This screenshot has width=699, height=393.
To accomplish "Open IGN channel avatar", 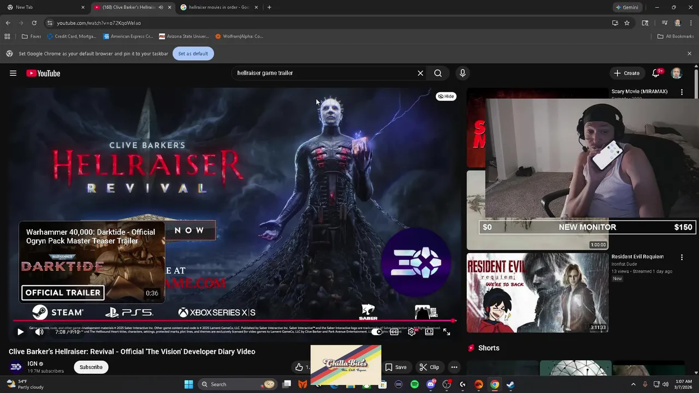I will click(x=16, y=367).
